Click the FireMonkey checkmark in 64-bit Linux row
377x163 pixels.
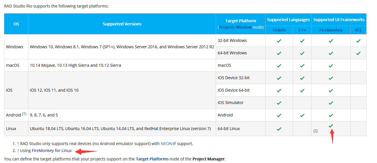(x=331, y=126)
